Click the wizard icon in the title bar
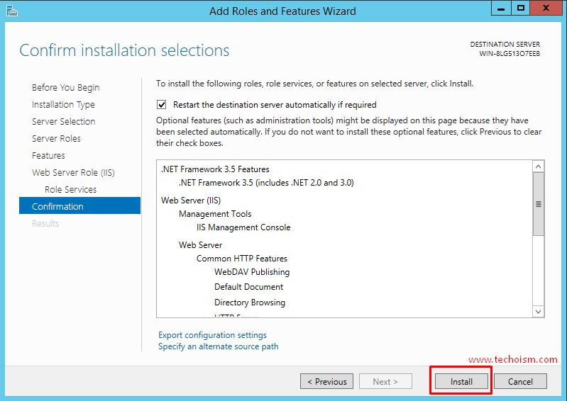The image size is (567, 401). pos(11,11)
